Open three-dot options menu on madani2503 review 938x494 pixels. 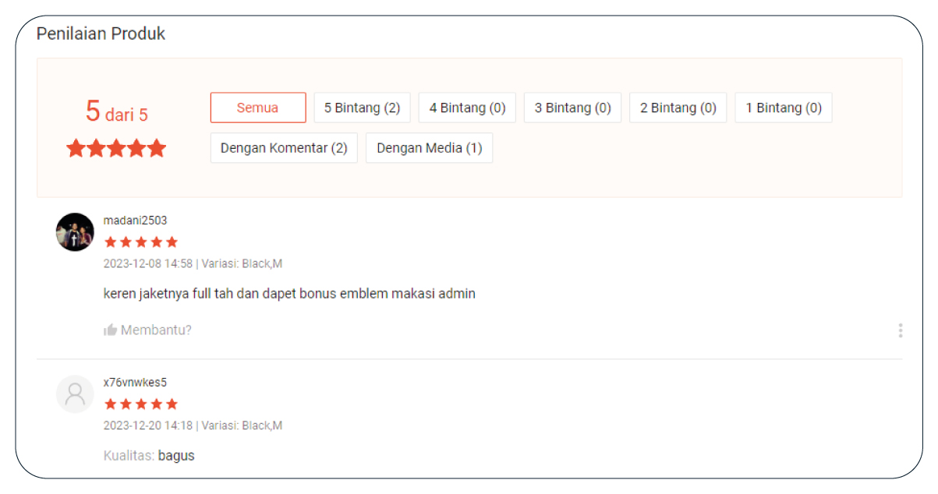900,330
